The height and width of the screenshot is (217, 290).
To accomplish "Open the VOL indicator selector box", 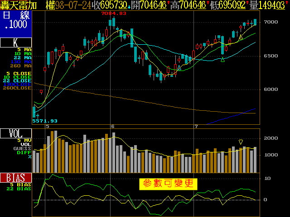I will [16, 133].
